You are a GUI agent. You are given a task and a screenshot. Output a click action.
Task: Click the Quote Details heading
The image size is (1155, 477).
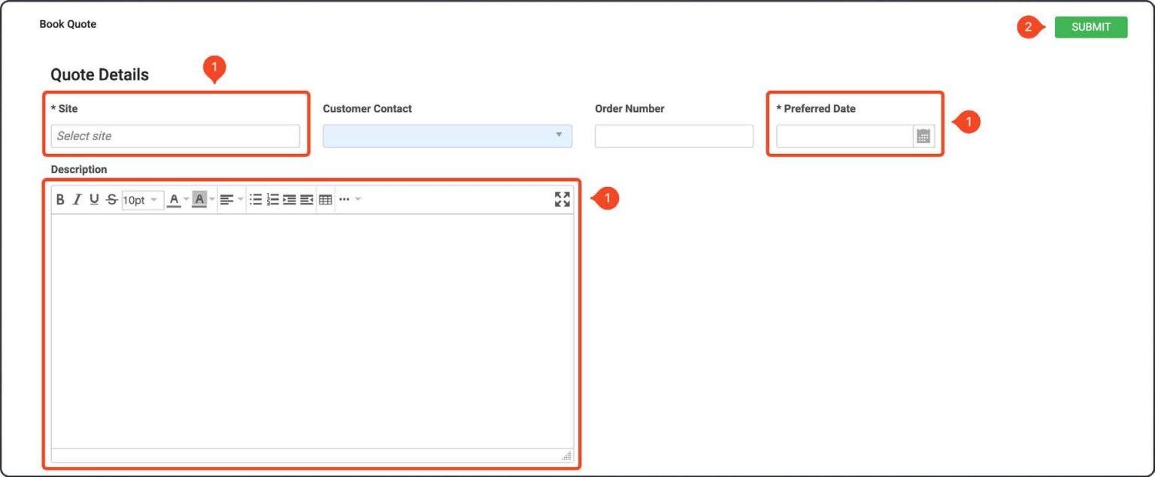point(99,74)
